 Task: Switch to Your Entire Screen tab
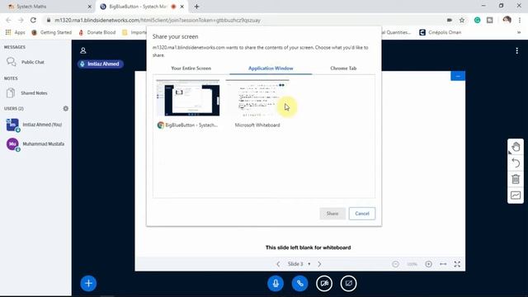[x=191, y=68]
